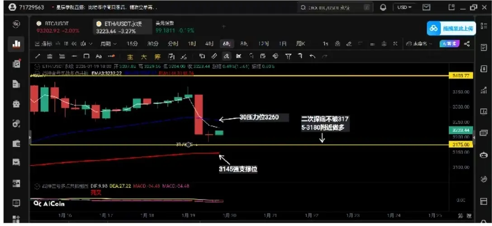Select the rectangle drawing tool

pos(86,56)
